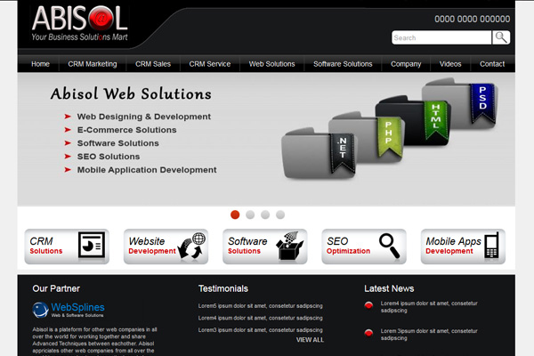Click the Website Development text label
The width and height of the screenshot is (534, 356).
pos(152,246)
